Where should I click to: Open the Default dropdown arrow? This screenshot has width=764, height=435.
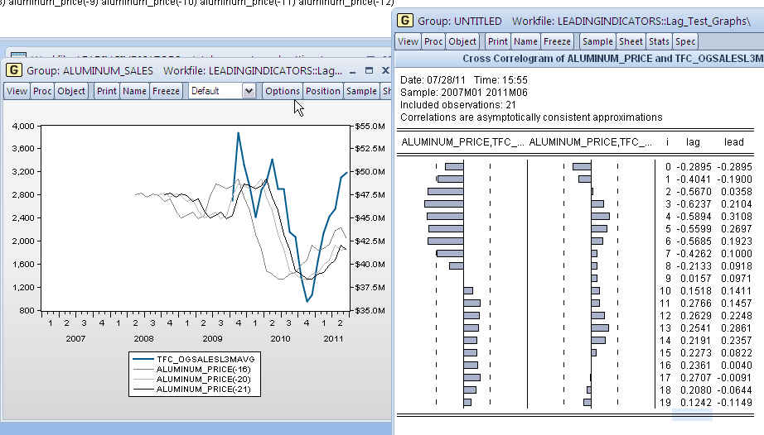click(249, 91)
